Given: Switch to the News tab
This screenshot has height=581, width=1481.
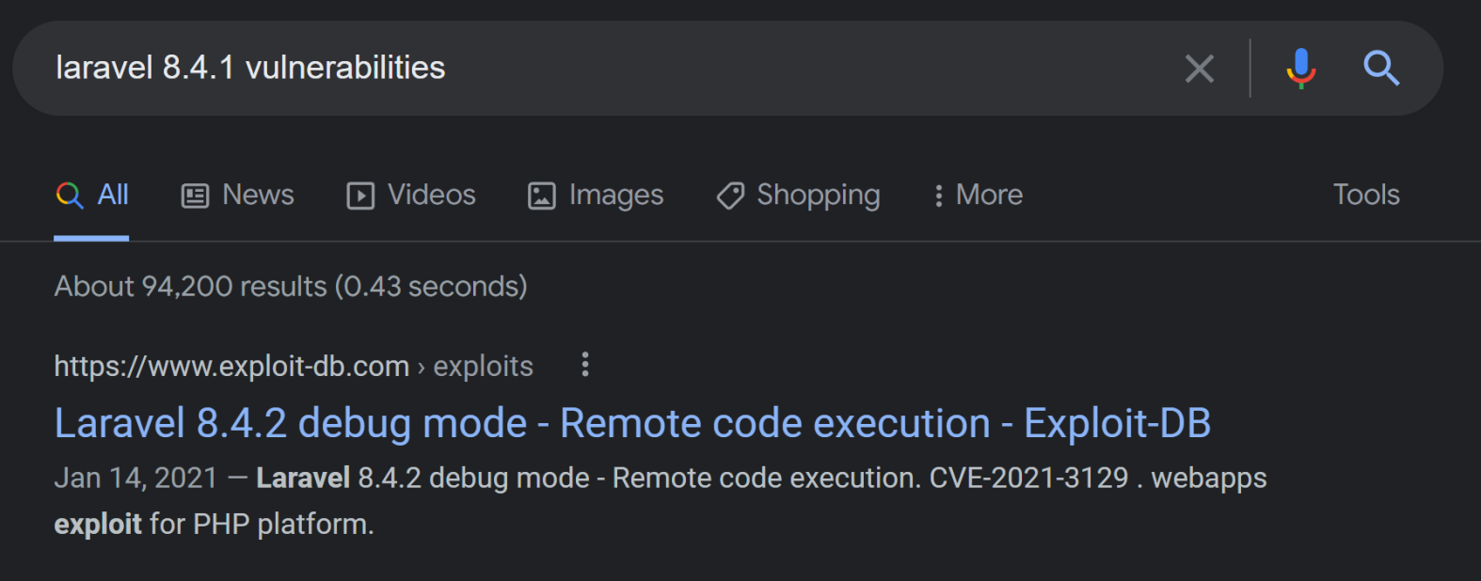Looking at the screenshot, I should (238, 196).
